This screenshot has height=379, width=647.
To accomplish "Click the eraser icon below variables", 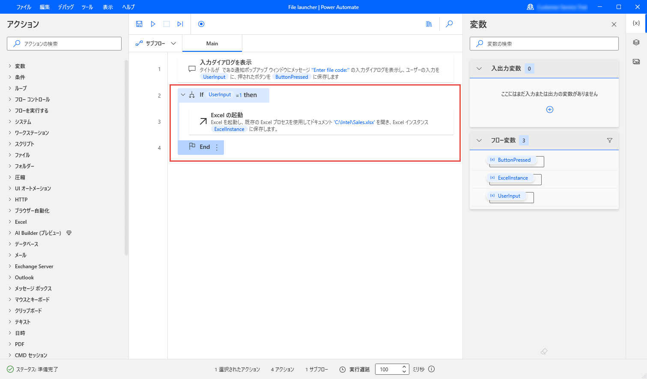I will (544, 351).
